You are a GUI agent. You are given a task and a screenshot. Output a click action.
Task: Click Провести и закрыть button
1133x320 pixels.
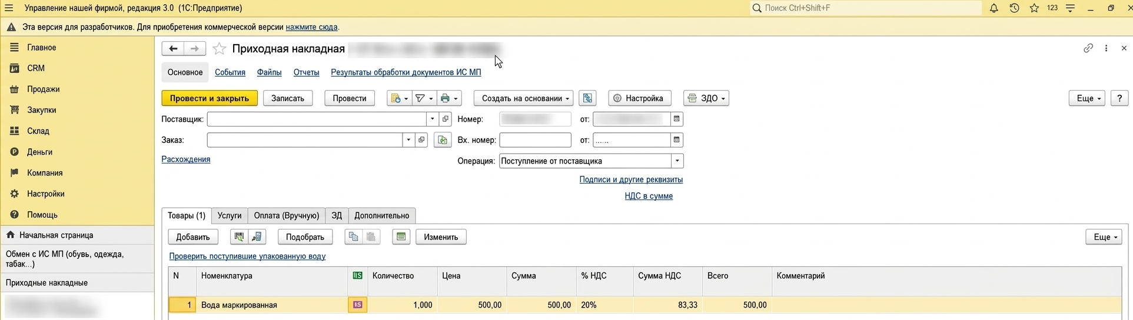(210, 98)
